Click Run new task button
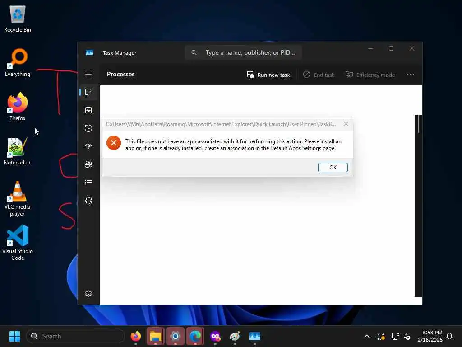The height and width of the screenshot is (347, 462). (x=268, y=75)
